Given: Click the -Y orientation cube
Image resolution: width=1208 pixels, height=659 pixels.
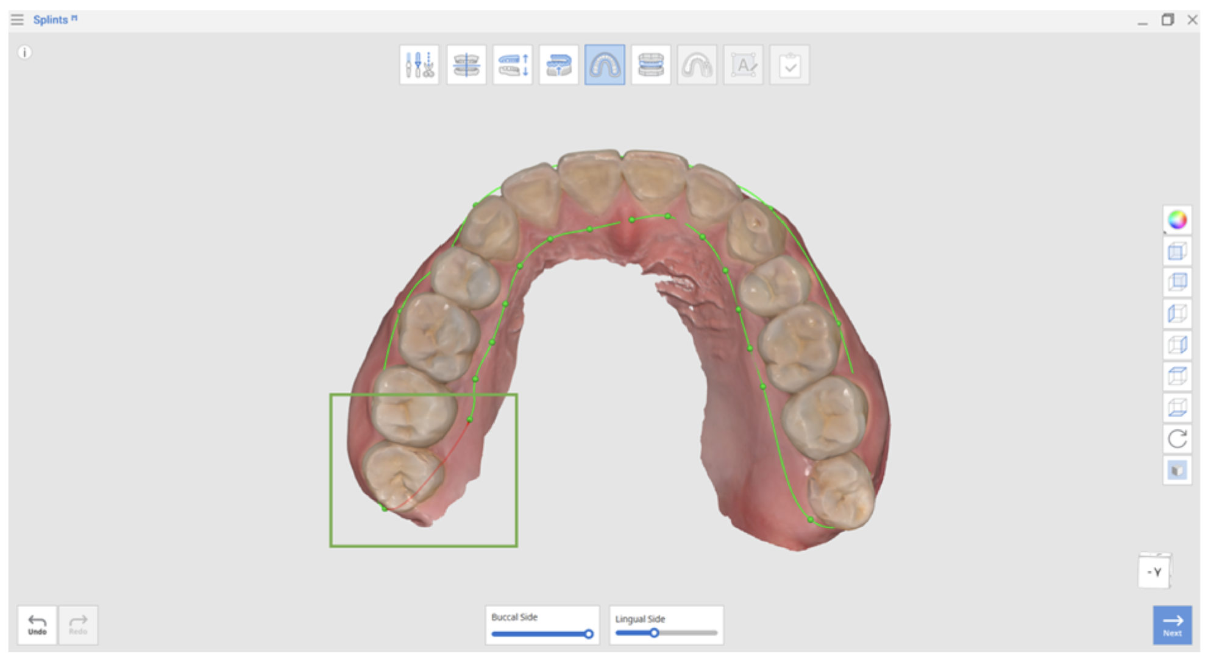Looking at the screenshot, I should pos(1154,571).
